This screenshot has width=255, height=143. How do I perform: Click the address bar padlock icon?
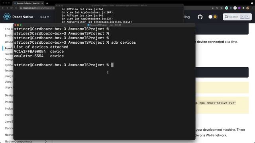[21, 8]
